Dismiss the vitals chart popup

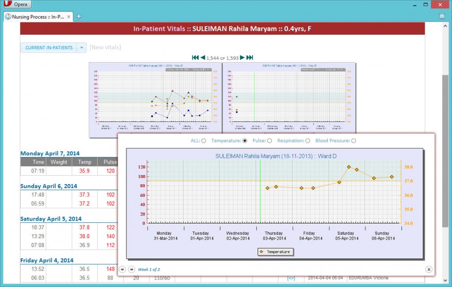coord(429,269)
